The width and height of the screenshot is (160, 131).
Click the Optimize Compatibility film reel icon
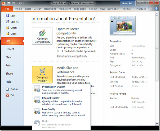[x=42, y=33]
